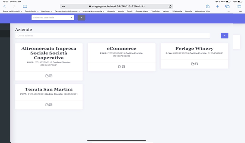Go back with Safari's back arrow
This screenshot has width=245, height=143.
pos(5,7)
